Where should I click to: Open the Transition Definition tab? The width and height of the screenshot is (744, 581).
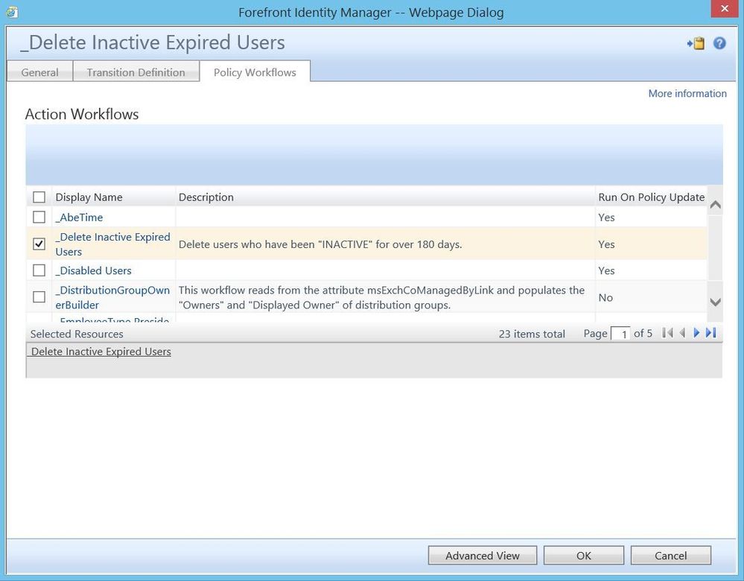coord(136,72)
